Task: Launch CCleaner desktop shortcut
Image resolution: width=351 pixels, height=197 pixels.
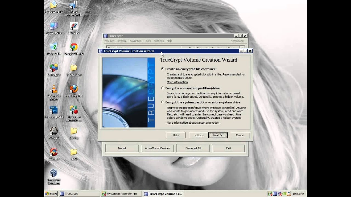Action: [54, 154]
